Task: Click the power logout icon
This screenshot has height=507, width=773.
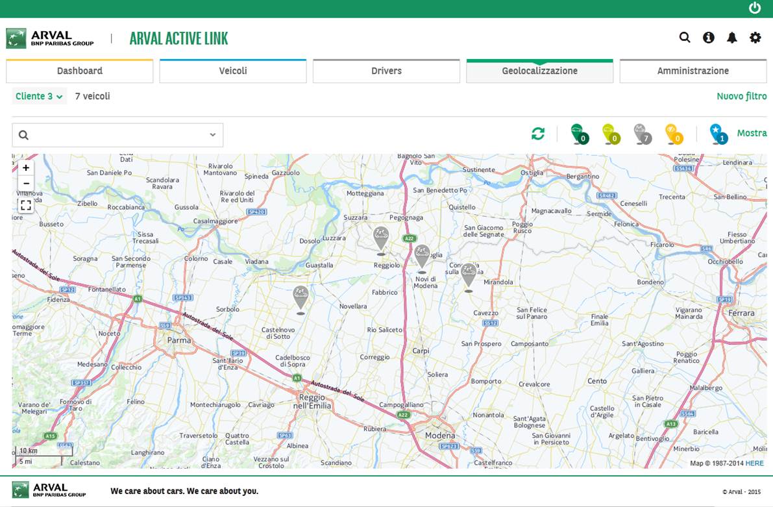Action: [x=754, y=8]
